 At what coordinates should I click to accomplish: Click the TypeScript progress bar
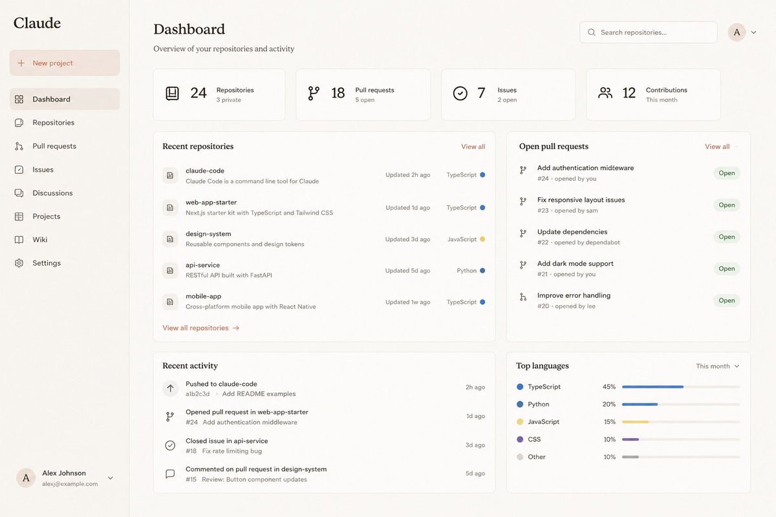(x=681, y=387)
